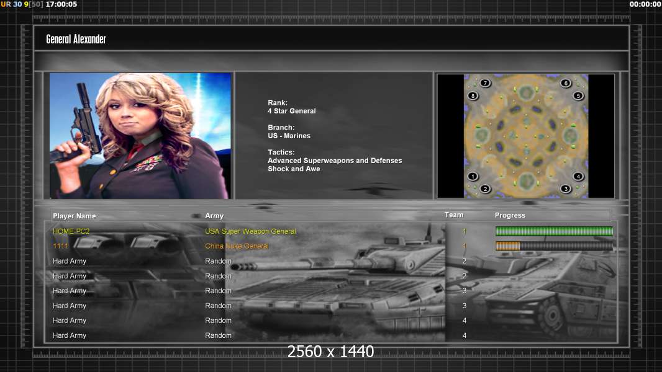Click 'USA Super Weapon General' army entry

pos(250,231)
